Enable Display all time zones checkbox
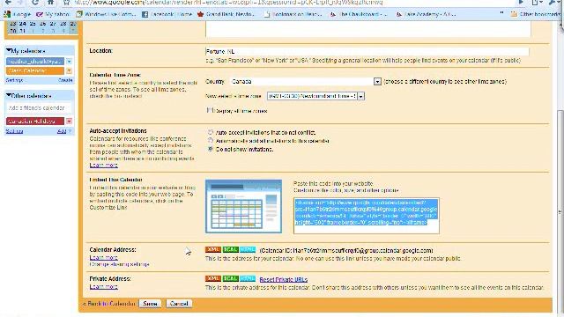Screen dimensions: 564x317 (x=210, y=110)
